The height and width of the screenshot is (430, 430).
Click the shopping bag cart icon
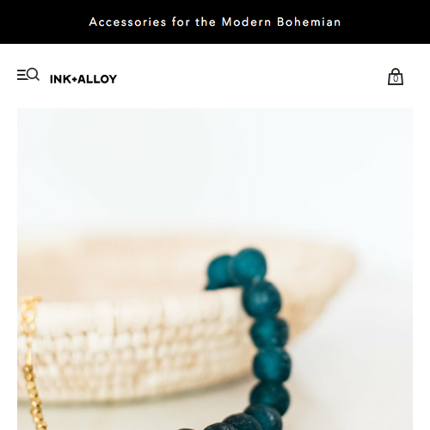point(396,77)
